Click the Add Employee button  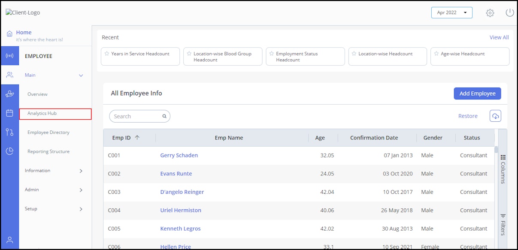point(477,93)
